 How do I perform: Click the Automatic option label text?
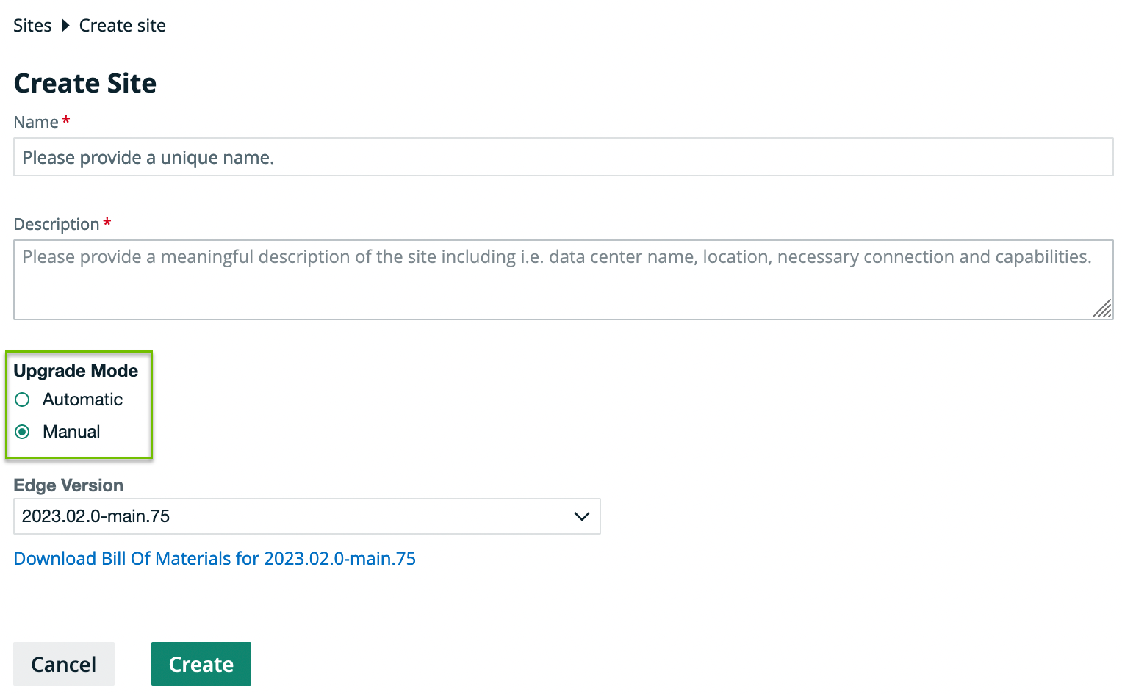(x=82, y=400)
